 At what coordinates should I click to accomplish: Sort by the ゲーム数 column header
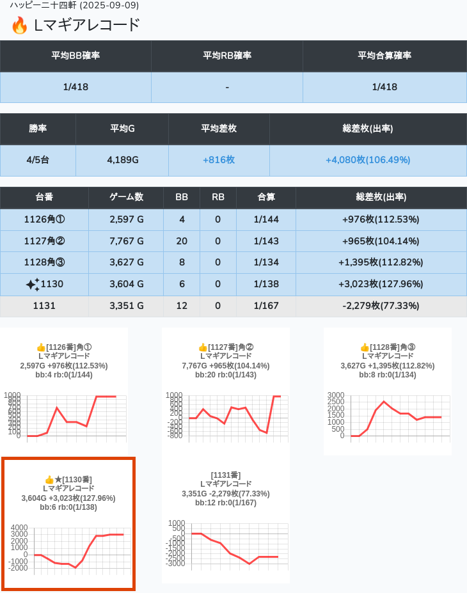click(x=126, y=197)
